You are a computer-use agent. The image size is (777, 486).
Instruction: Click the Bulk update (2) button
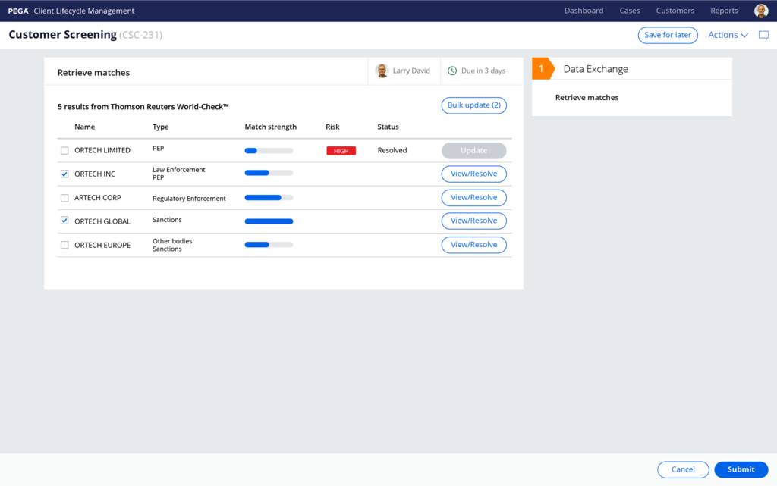(473, 105)
